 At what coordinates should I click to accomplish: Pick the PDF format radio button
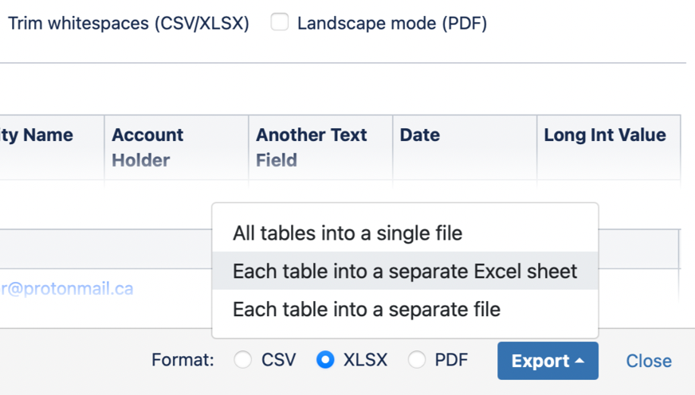point(417,360)
